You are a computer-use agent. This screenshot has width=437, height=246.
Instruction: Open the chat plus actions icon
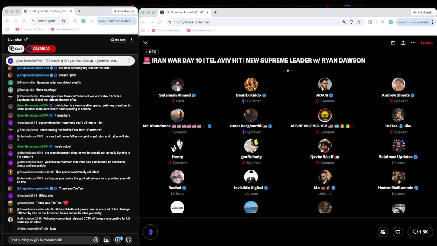(118, 240)
